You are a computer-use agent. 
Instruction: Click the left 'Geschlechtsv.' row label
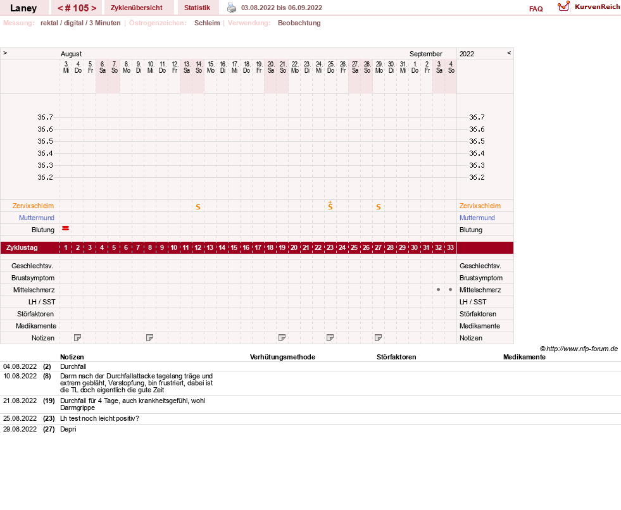(32, 266)
